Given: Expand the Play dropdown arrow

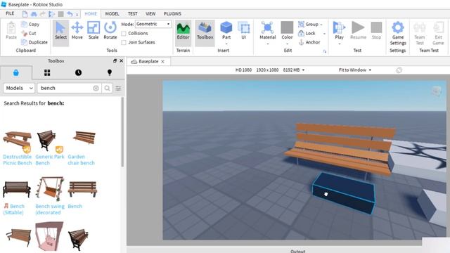Looking at the screenshot, I should [339, 44].
